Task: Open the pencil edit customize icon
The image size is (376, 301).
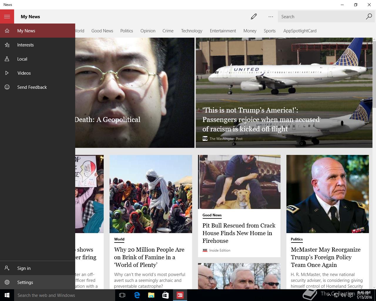Action: pyautogui.click(x=254, y=16)
